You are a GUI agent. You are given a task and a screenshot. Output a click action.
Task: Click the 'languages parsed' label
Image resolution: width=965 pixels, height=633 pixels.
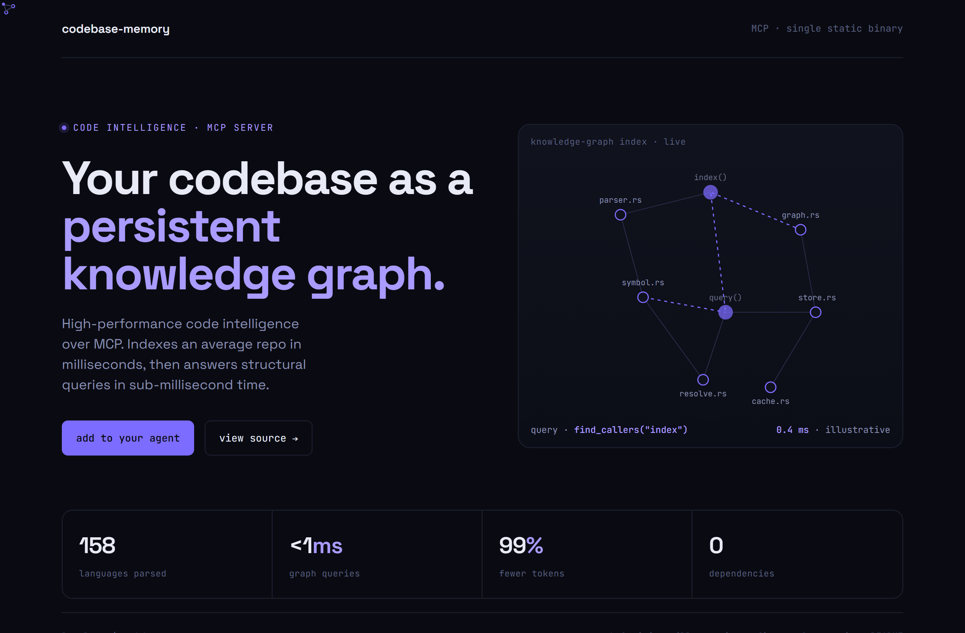click(123, 573)
